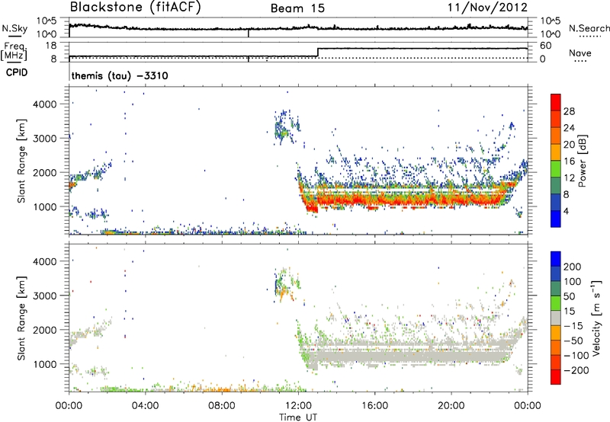Click the "24" power colorbar label
Viewport: 610px width, 422px height.
pos(569,128)
